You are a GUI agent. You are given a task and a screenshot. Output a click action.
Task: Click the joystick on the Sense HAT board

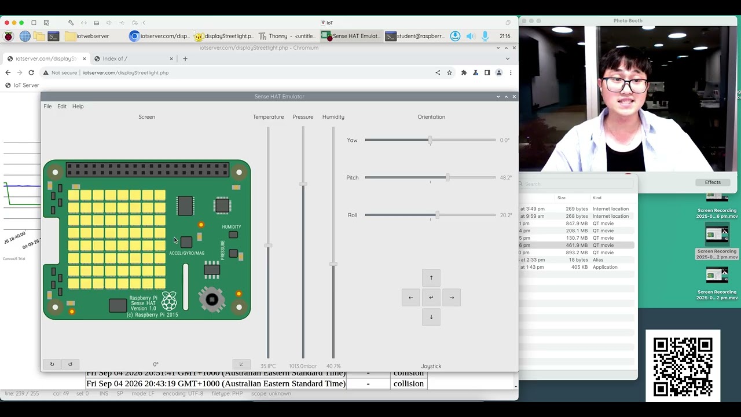[212, 299]
